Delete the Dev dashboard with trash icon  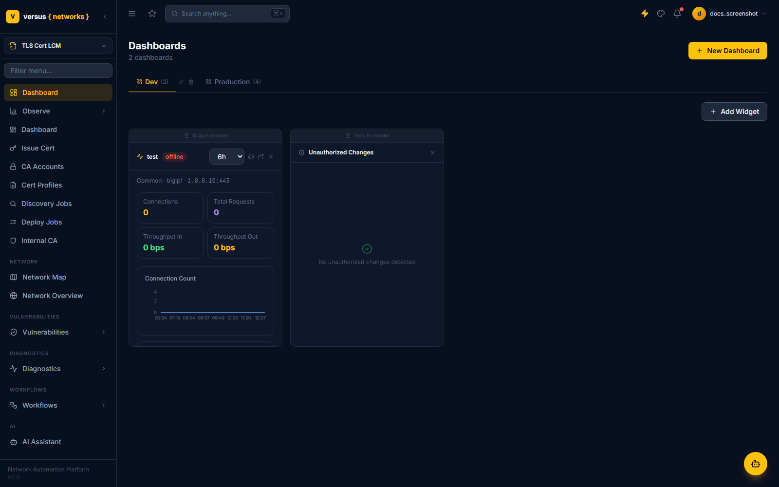pyautogui.click(x=191, y=82)
